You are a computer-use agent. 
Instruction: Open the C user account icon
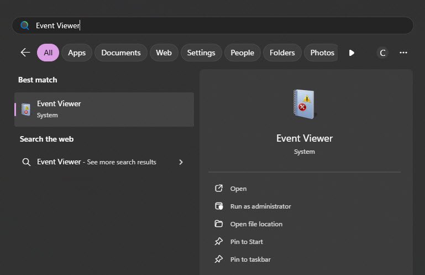coord(382,53)
